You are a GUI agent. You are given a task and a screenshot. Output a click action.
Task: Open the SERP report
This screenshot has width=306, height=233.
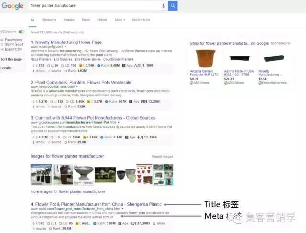click(14, 44)
